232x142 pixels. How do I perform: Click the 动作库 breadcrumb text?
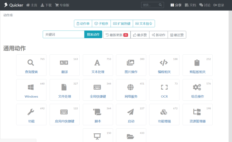[x=8, y=15]
